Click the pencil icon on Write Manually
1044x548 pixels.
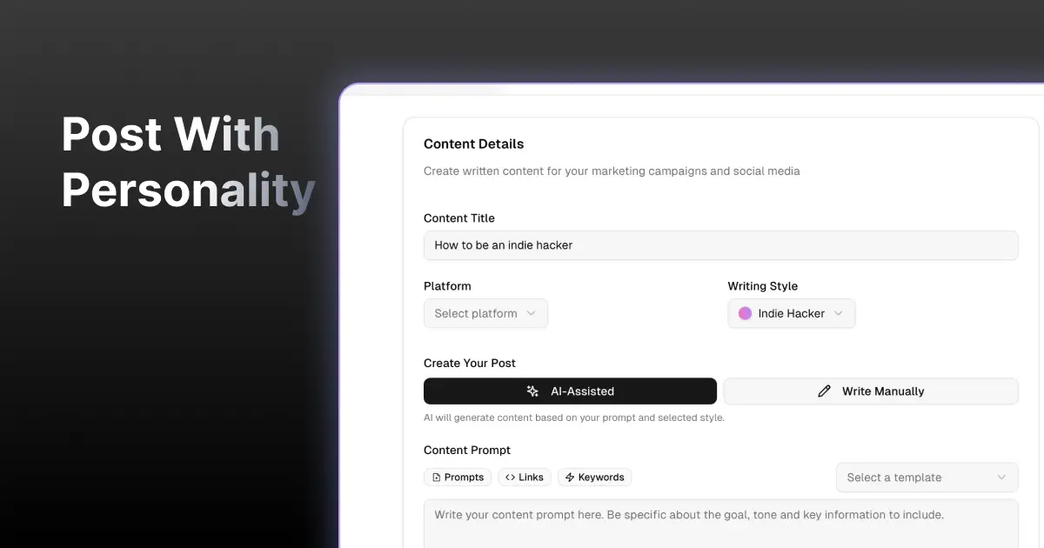(825, 391)
